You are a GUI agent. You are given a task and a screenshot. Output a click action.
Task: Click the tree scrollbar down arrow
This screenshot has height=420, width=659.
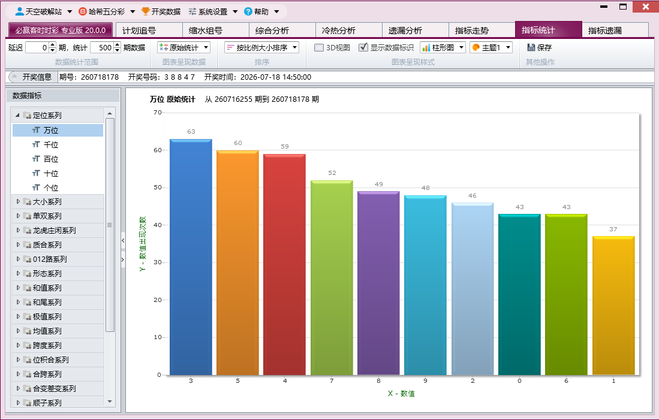coord(110,402)
